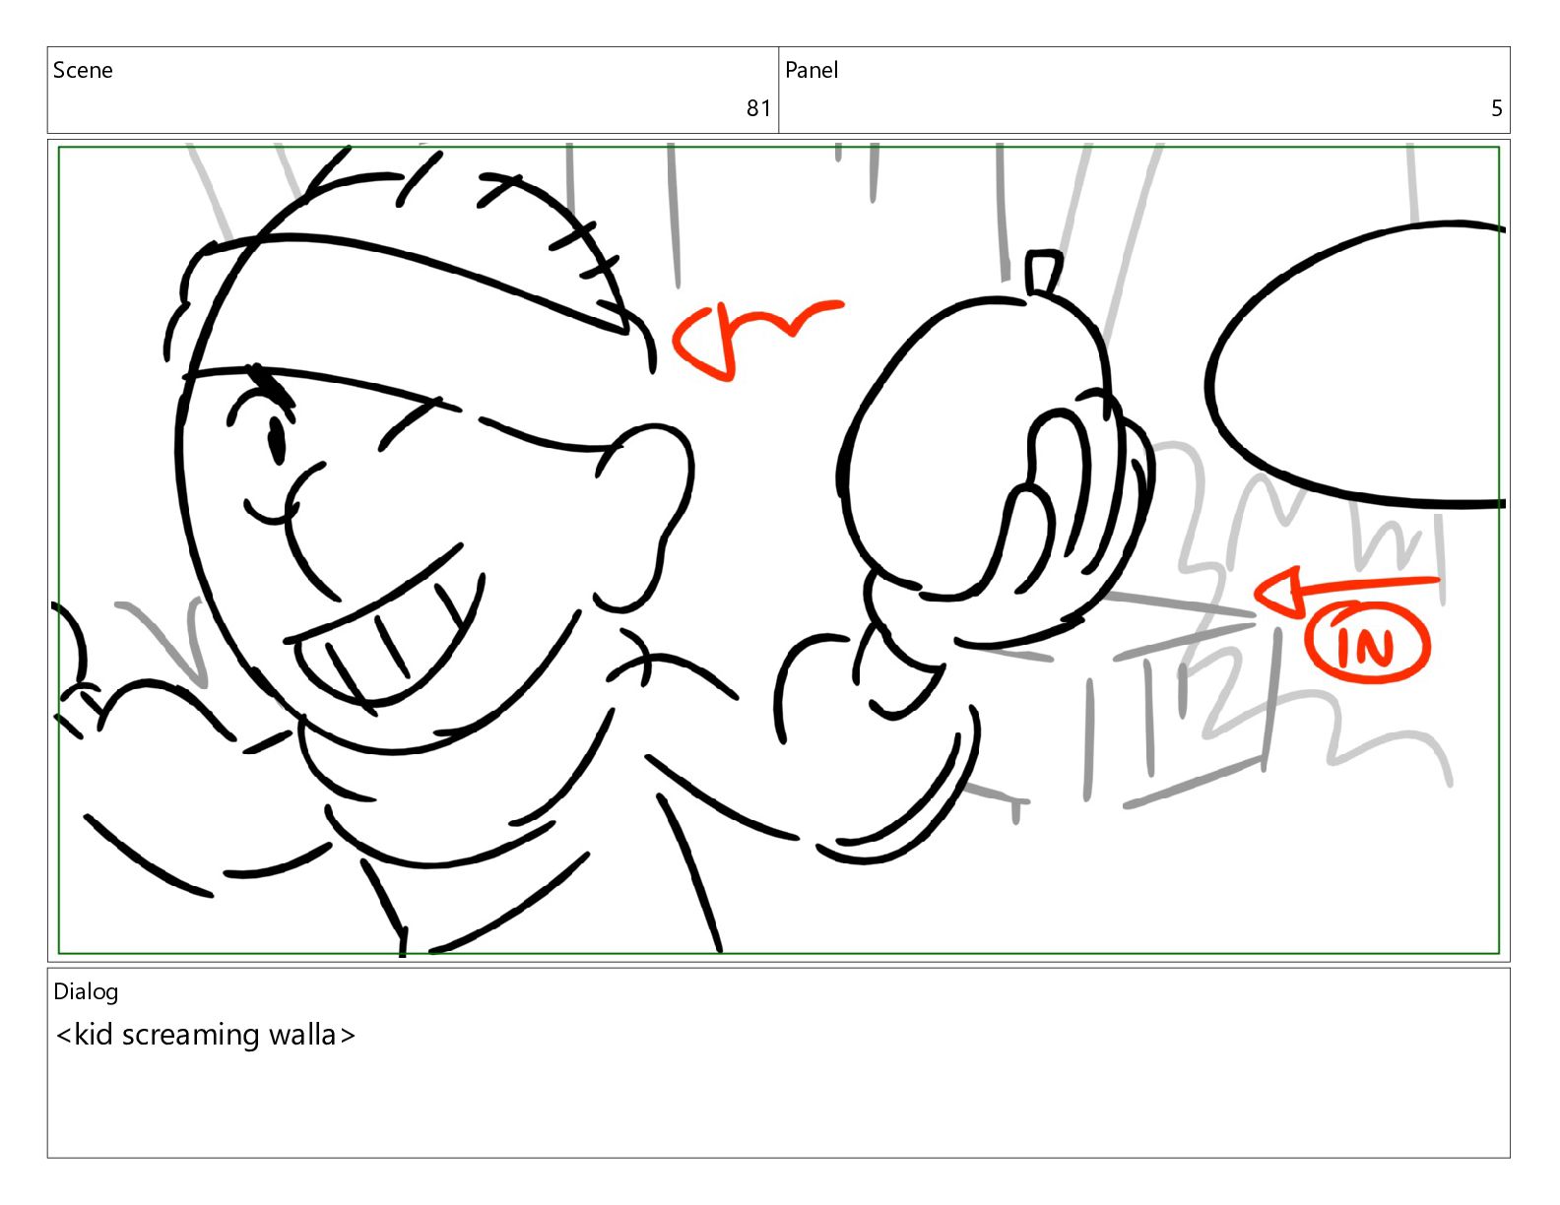The width and height of the screenshot is (1560, 1205).
Task: Click the Panel label
Action: click(x=812, y=70)
